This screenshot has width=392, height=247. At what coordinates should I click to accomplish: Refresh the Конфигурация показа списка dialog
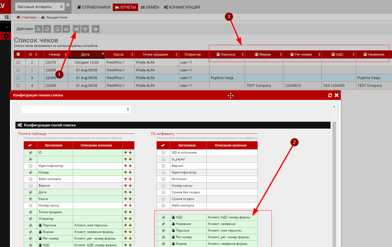pyautogui.click(x=330, y=95)
